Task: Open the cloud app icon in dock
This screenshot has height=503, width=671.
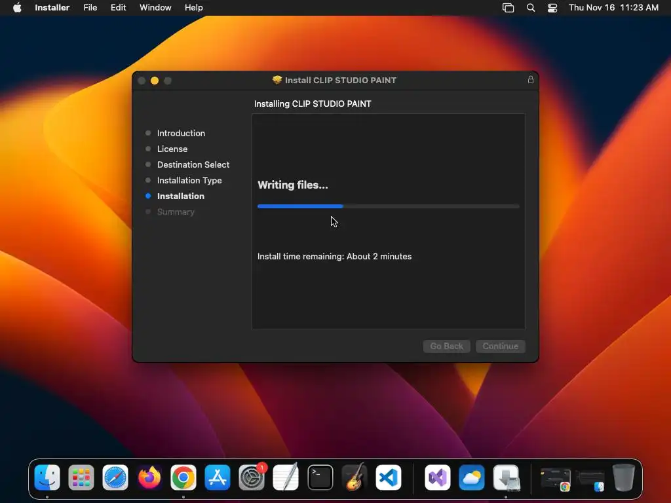Action: pyautogui.click(x=472, y=477)
